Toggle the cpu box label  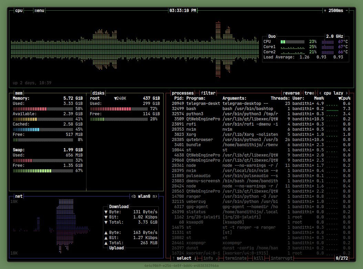[x=19, y=11]
